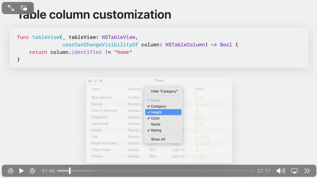Skip back 15 seconds
The width and height of the screenshot is (317, 178).
11,171
